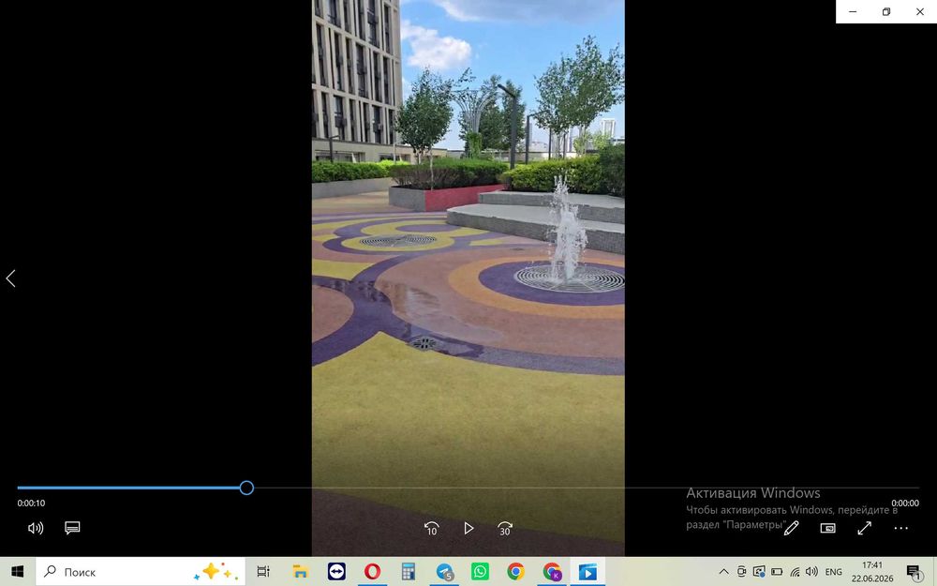Open the notification center
The width and height of the screenshot is (937, 586).
pyautogui.click(x=913, y=572)
